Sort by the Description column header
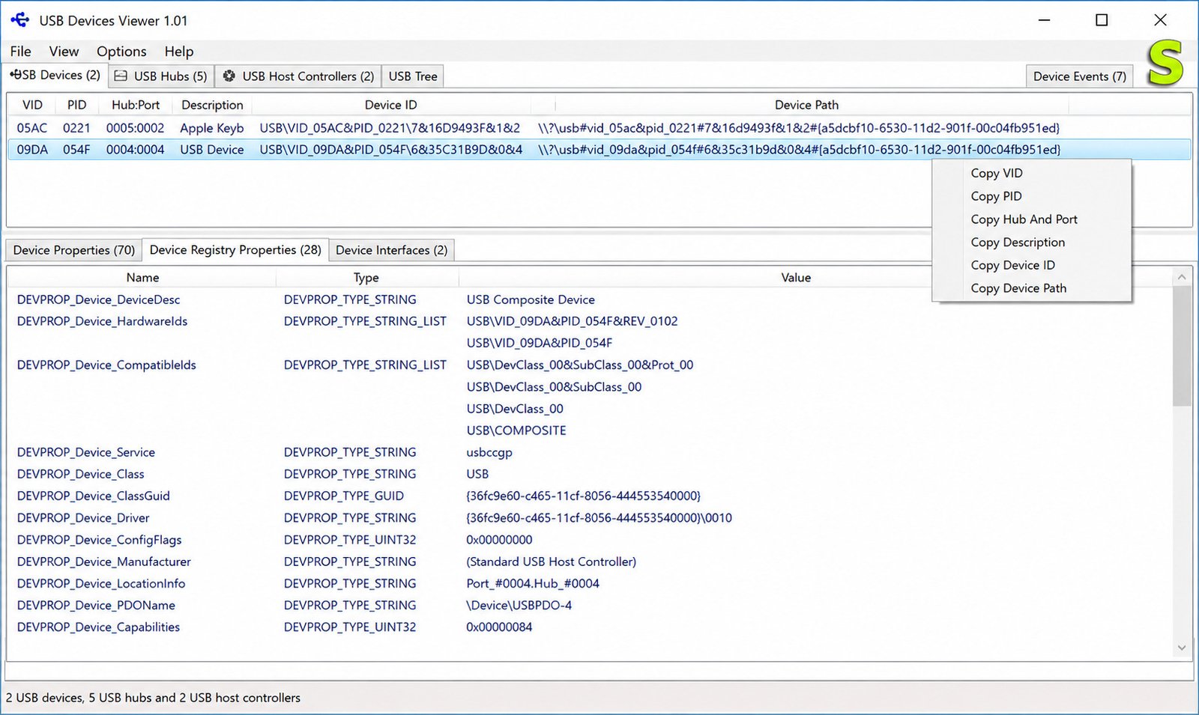The width and height of the screenshot is (1199, 715). (212, 105)
